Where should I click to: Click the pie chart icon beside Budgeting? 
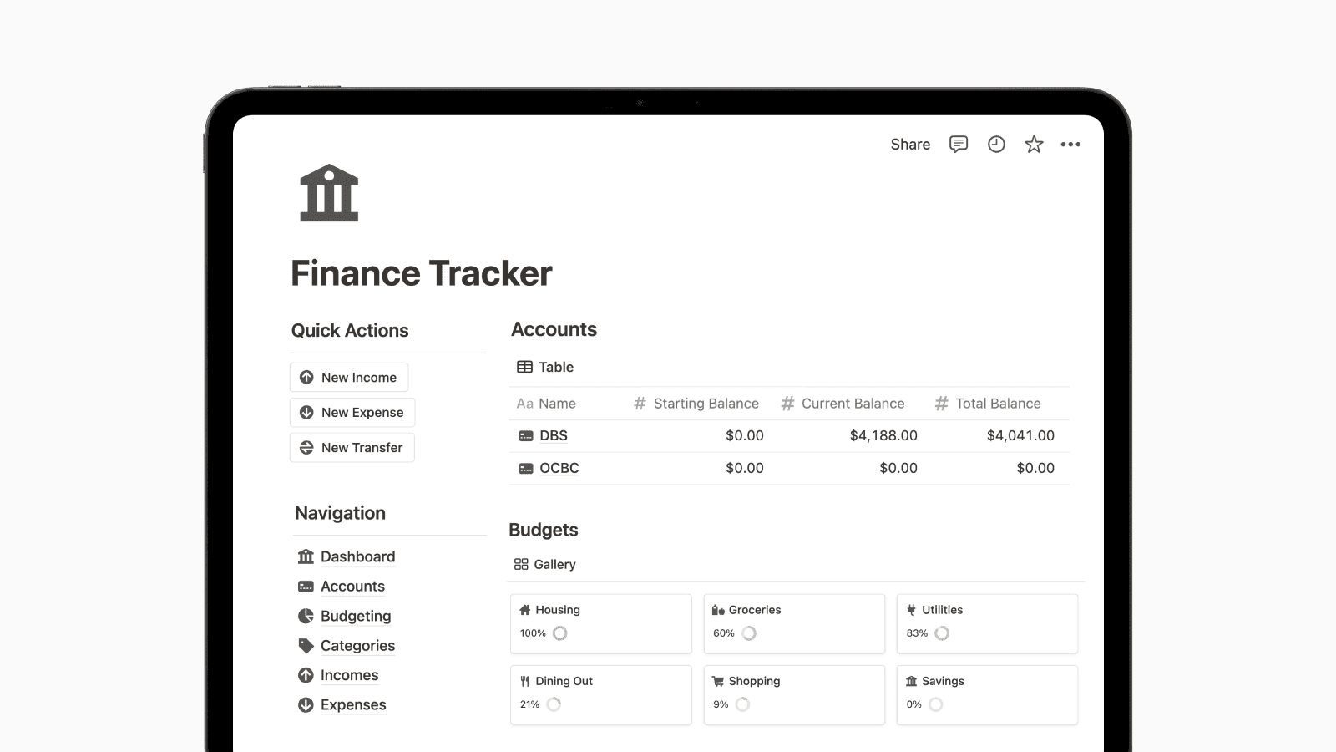click(x=304, y=616)
